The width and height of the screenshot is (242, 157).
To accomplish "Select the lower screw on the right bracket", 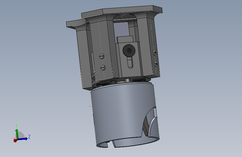I will (x=156, y=64).
